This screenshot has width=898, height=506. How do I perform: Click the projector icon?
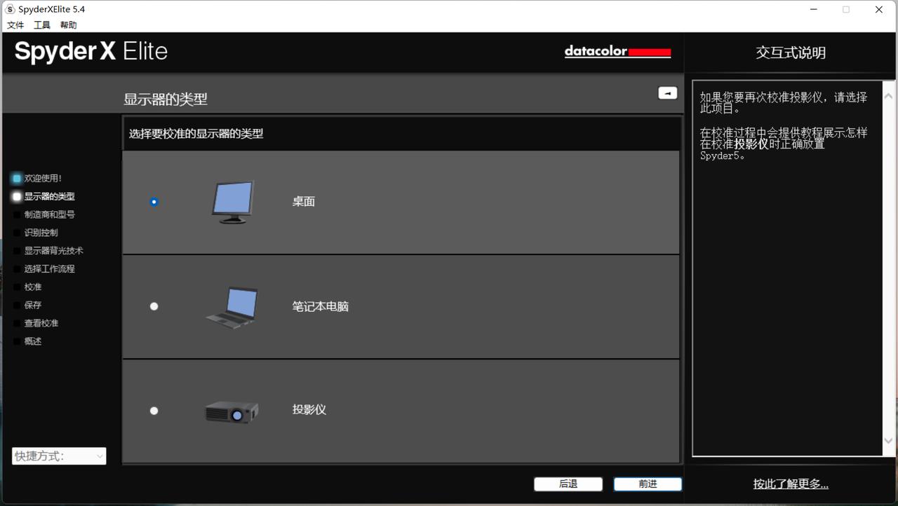pos(232,411)
